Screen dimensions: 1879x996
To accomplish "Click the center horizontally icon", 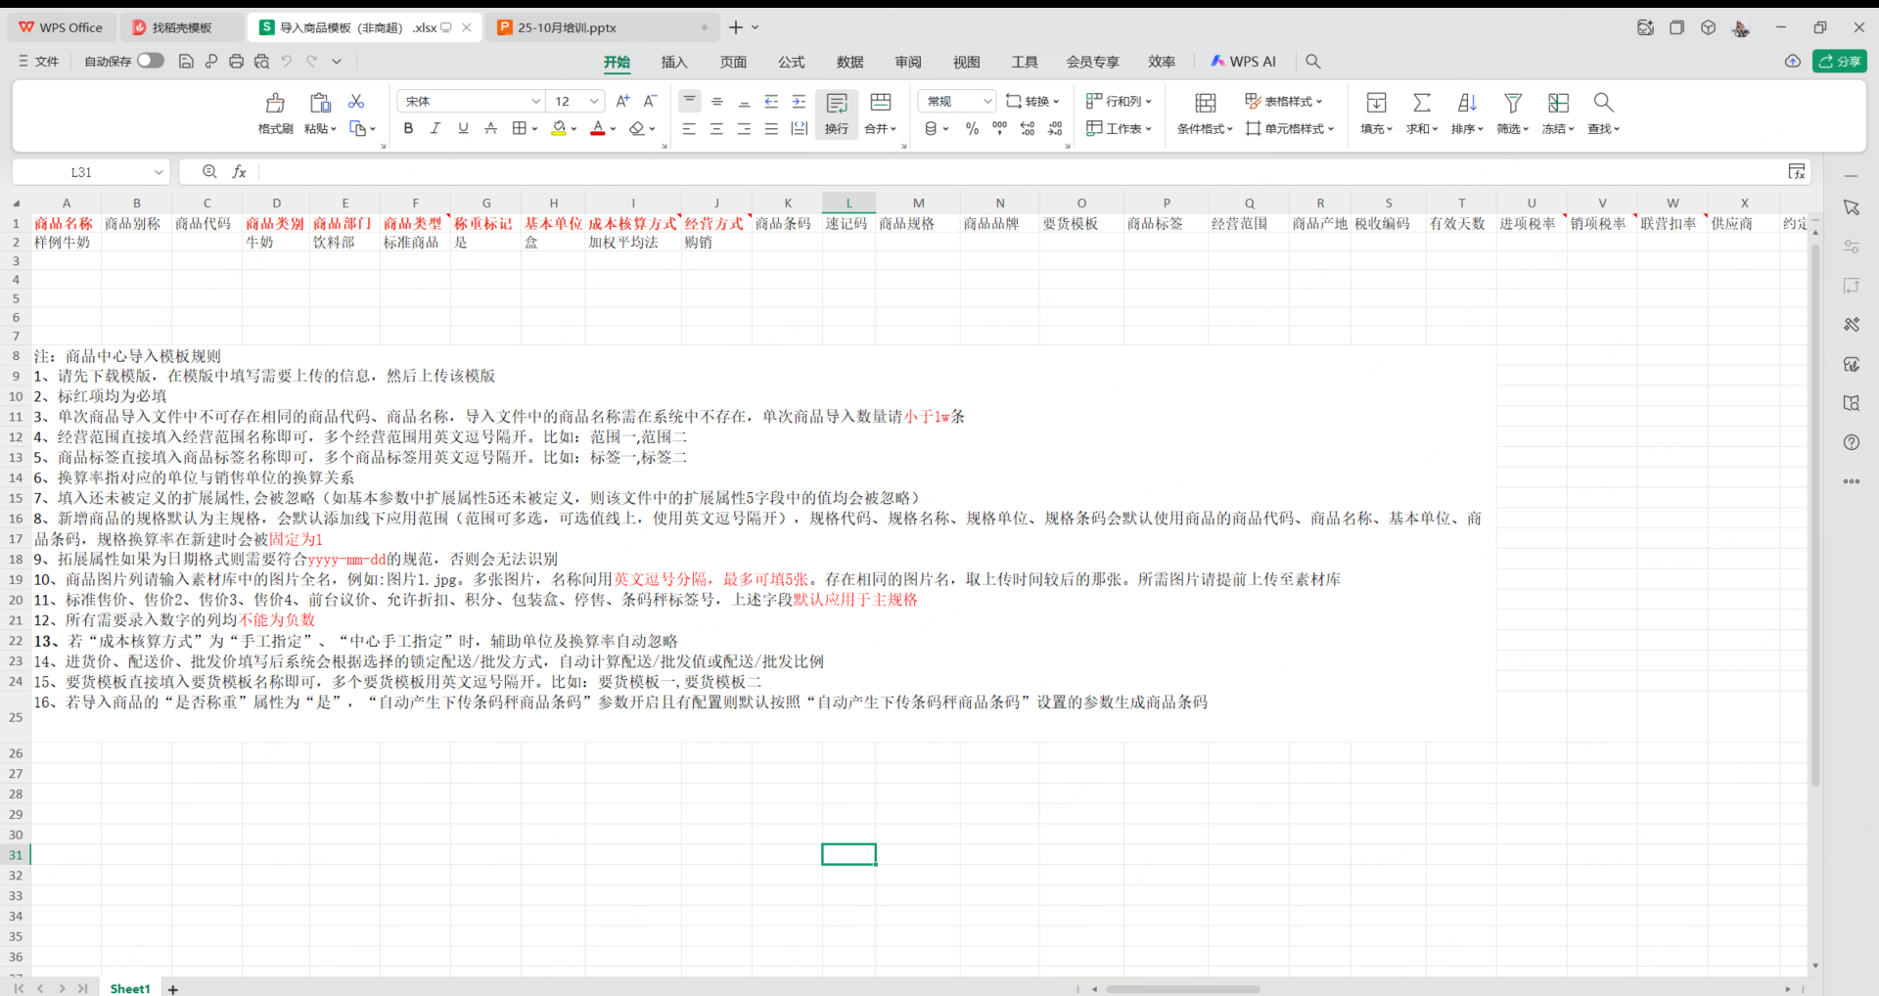I will (x=716, y=129).
